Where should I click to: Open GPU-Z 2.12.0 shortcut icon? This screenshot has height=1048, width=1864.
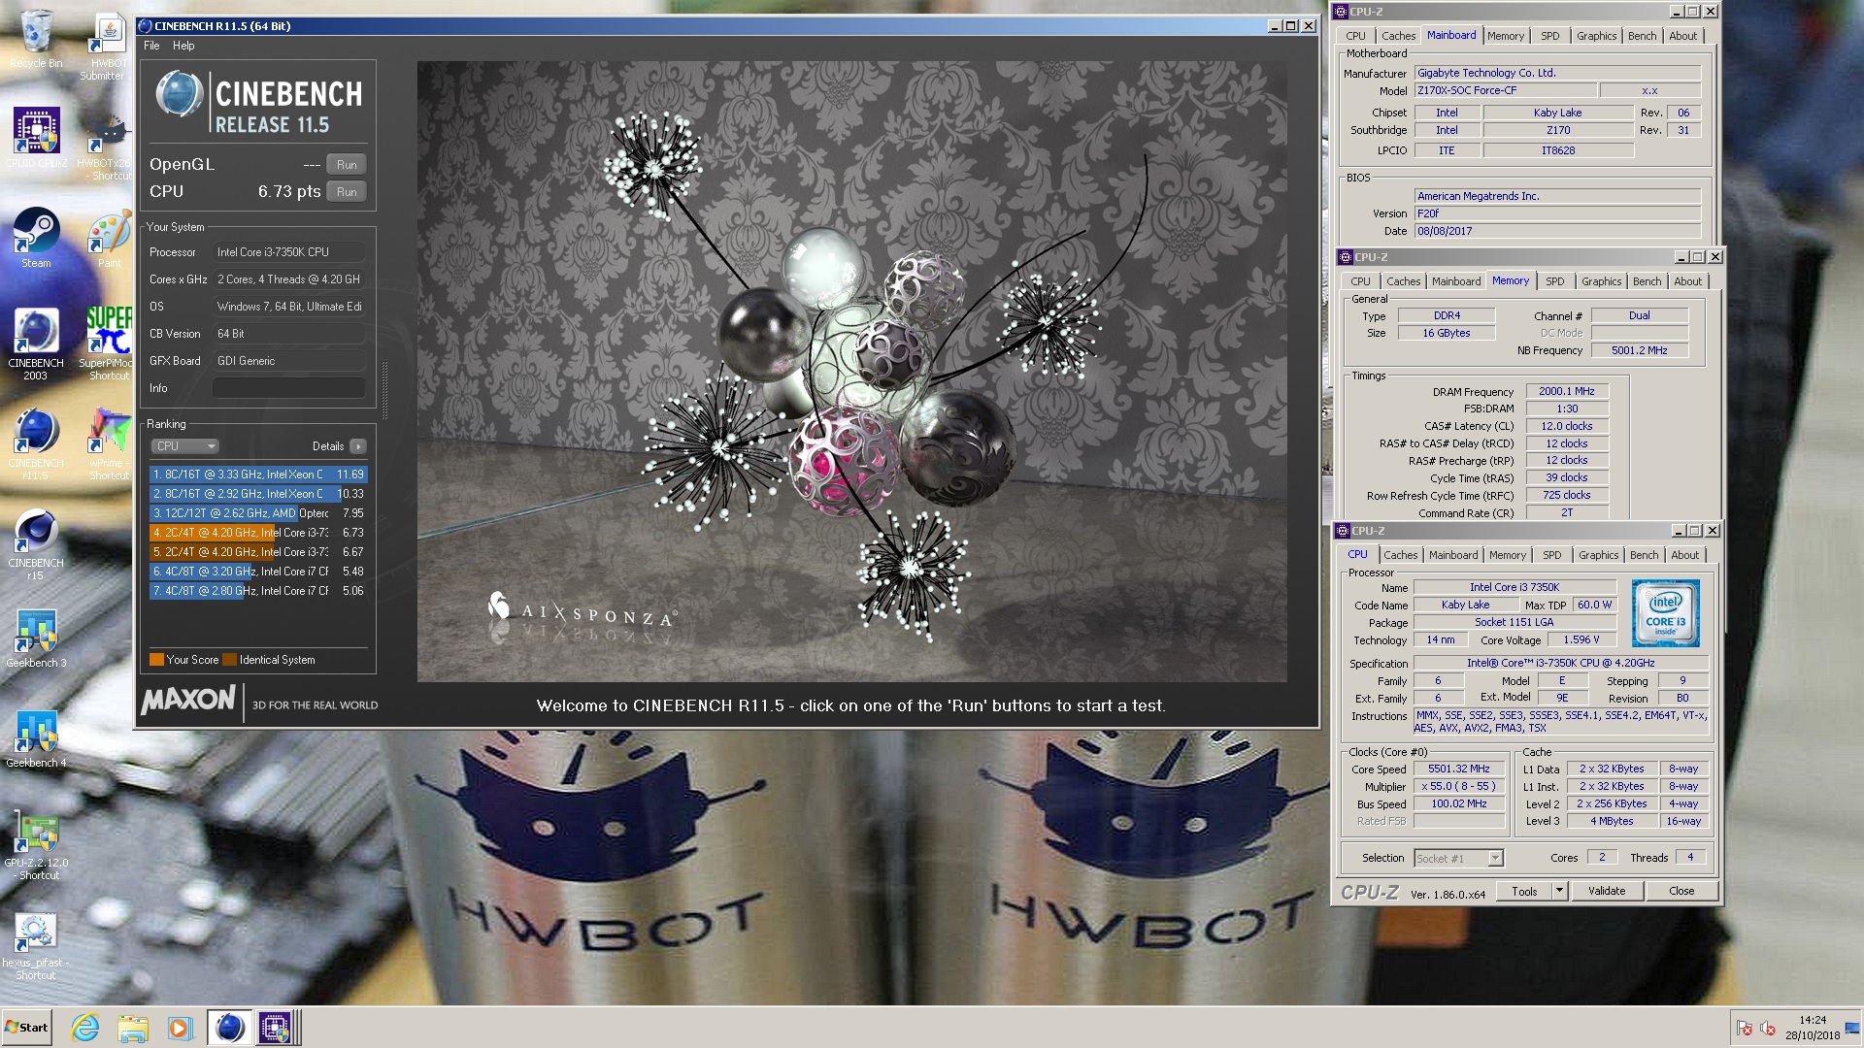pos(36,845)
